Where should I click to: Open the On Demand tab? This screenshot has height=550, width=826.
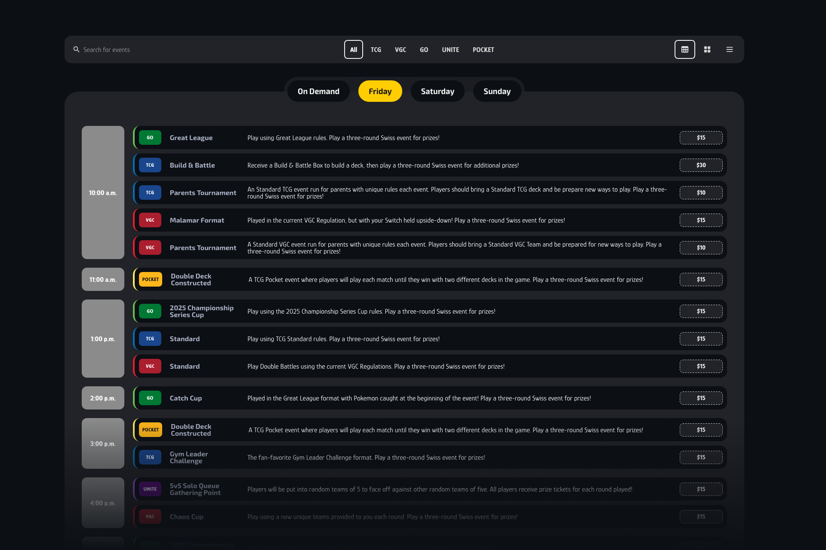318,91
